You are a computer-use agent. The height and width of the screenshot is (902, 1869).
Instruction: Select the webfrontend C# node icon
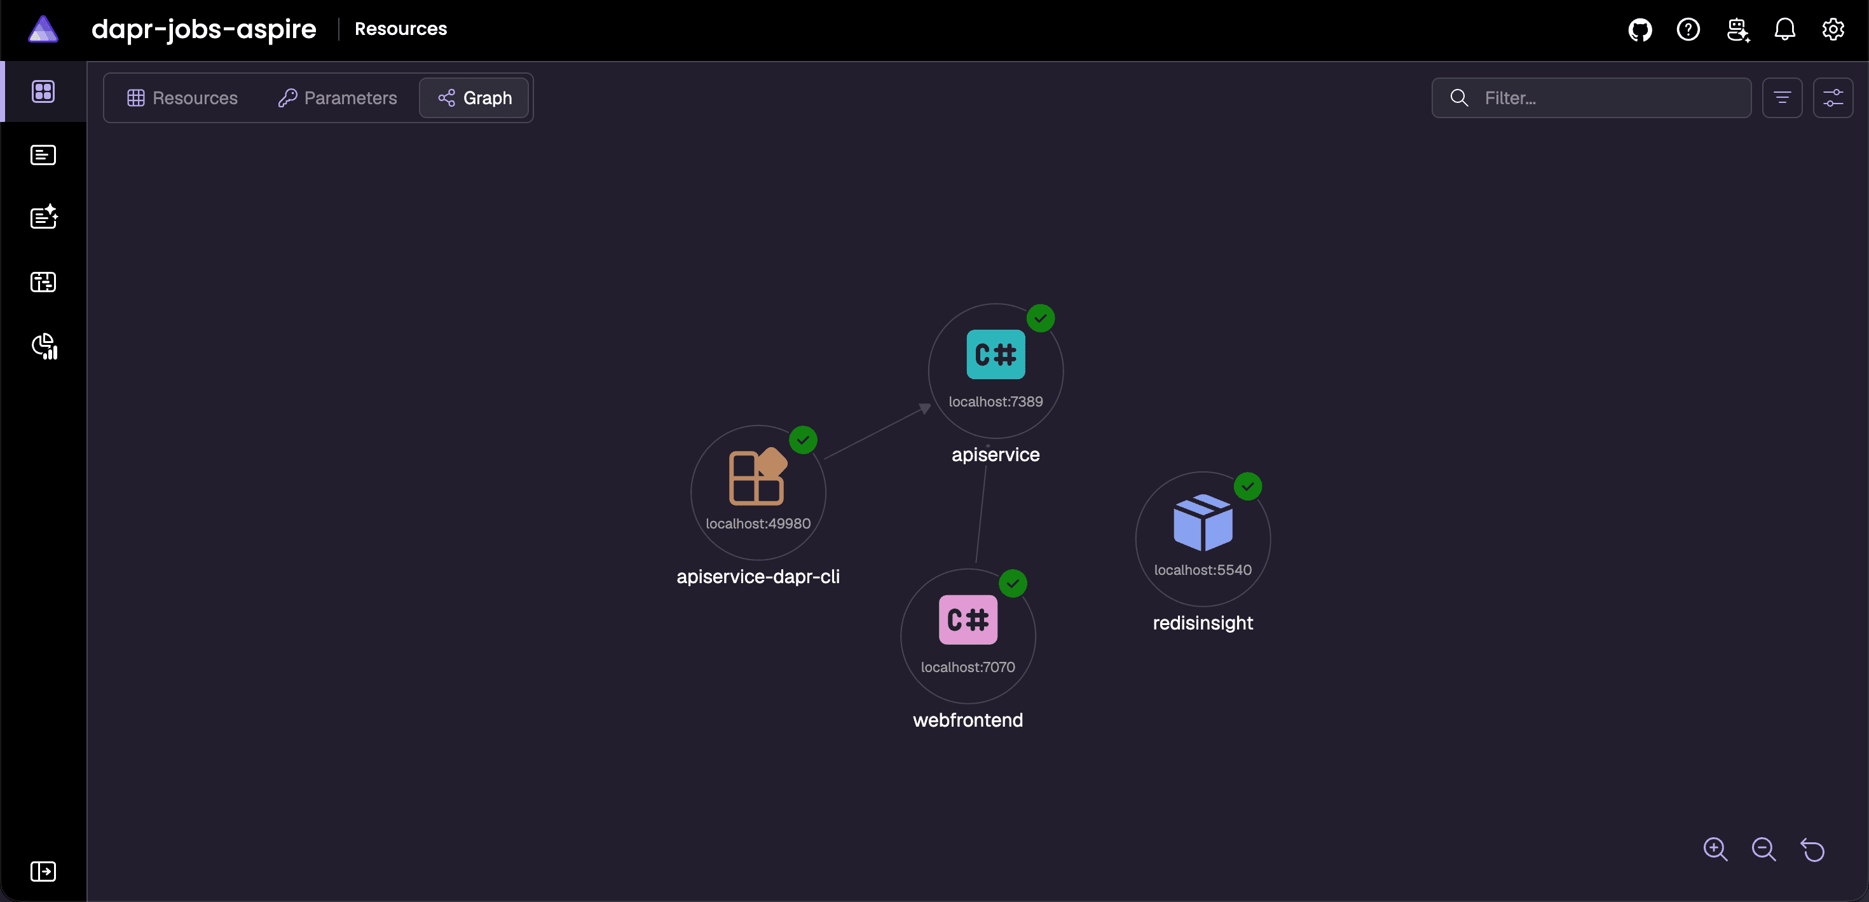pyautogui.click(x=968, y=620)
